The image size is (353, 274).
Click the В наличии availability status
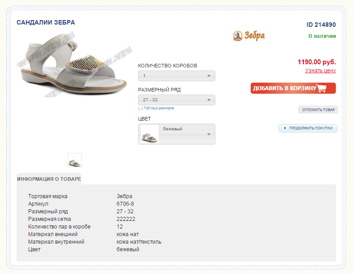[322, 36]
